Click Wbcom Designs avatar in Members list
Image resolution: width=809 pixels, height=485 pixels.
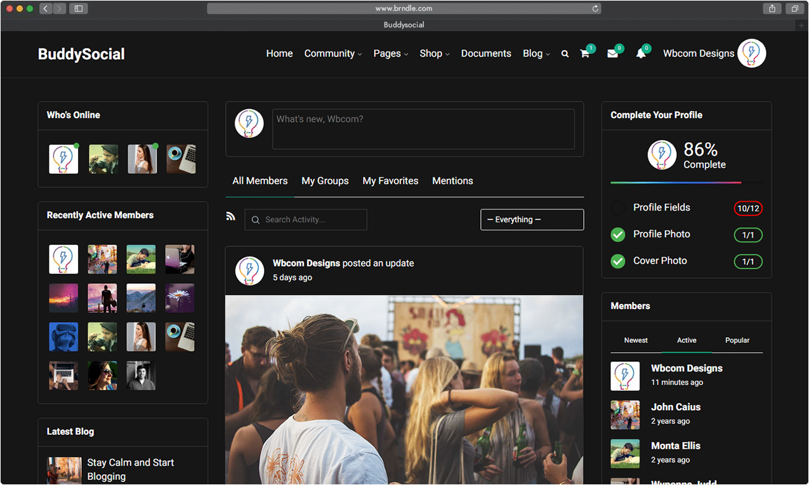[625, 376]
